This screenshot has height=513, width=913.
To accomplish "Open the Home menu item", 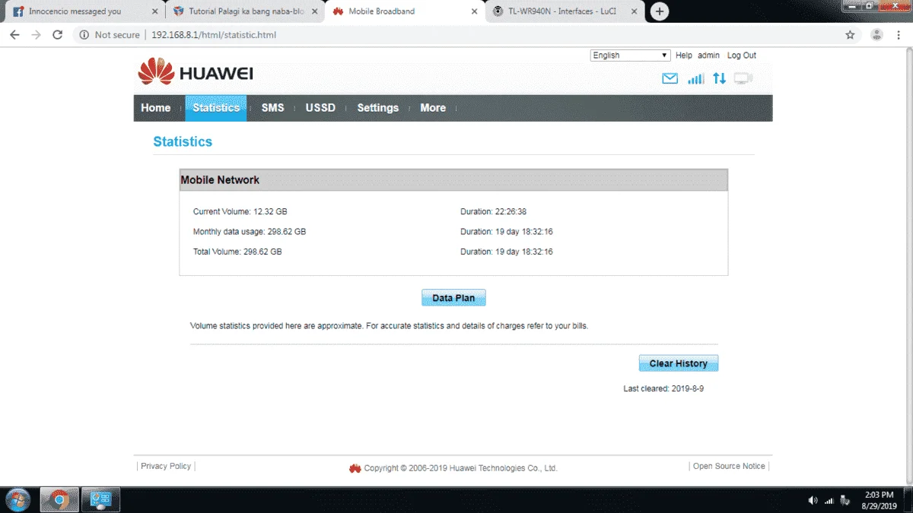I will coord(156,108).
